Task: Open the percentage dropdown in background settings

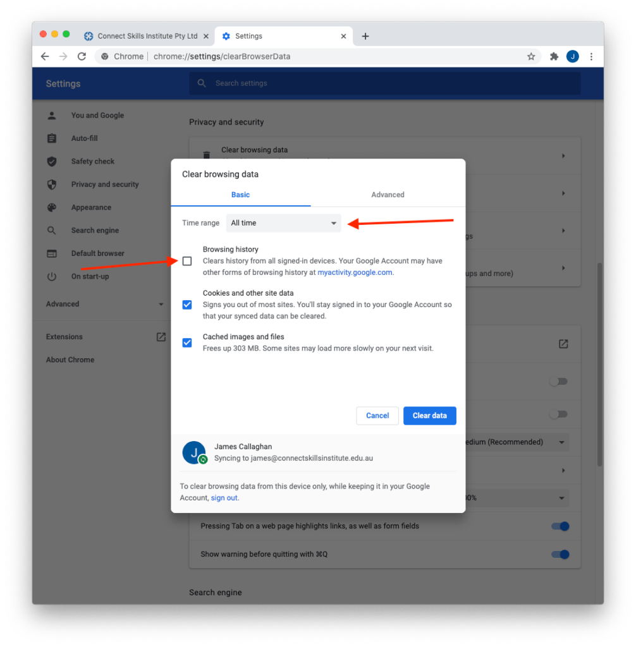Action: click(x=517, y=498)
